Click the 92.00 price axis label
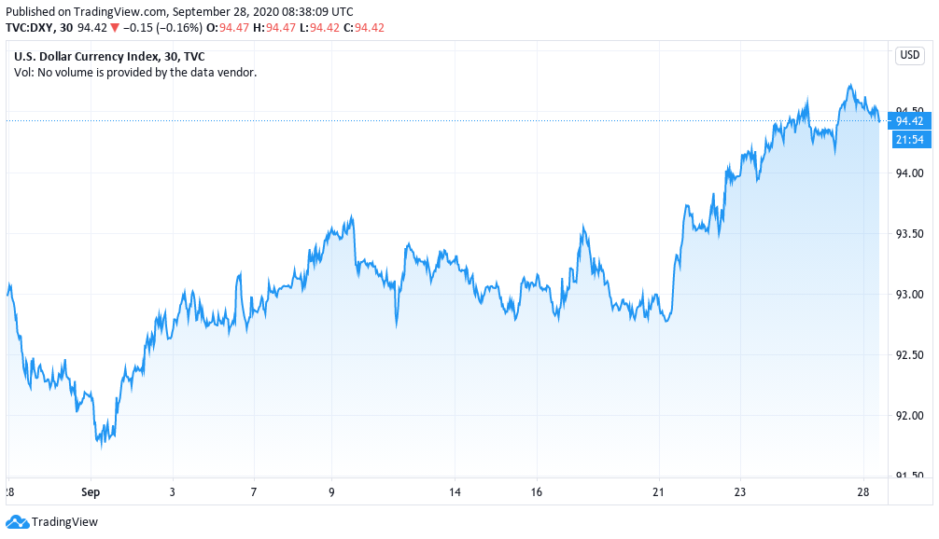Image resolution: width=939 pixels, height=539 pixels. pos(909,416)
